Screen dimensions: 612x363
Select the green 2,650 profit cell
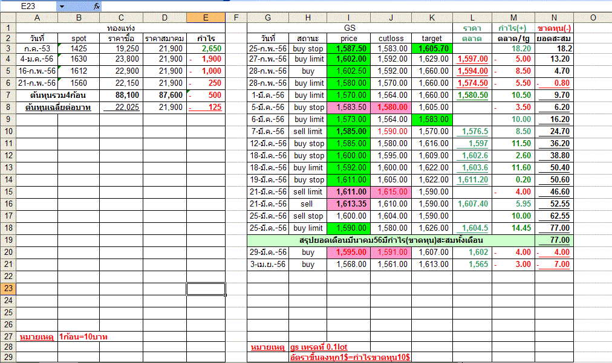click(206, 48)
